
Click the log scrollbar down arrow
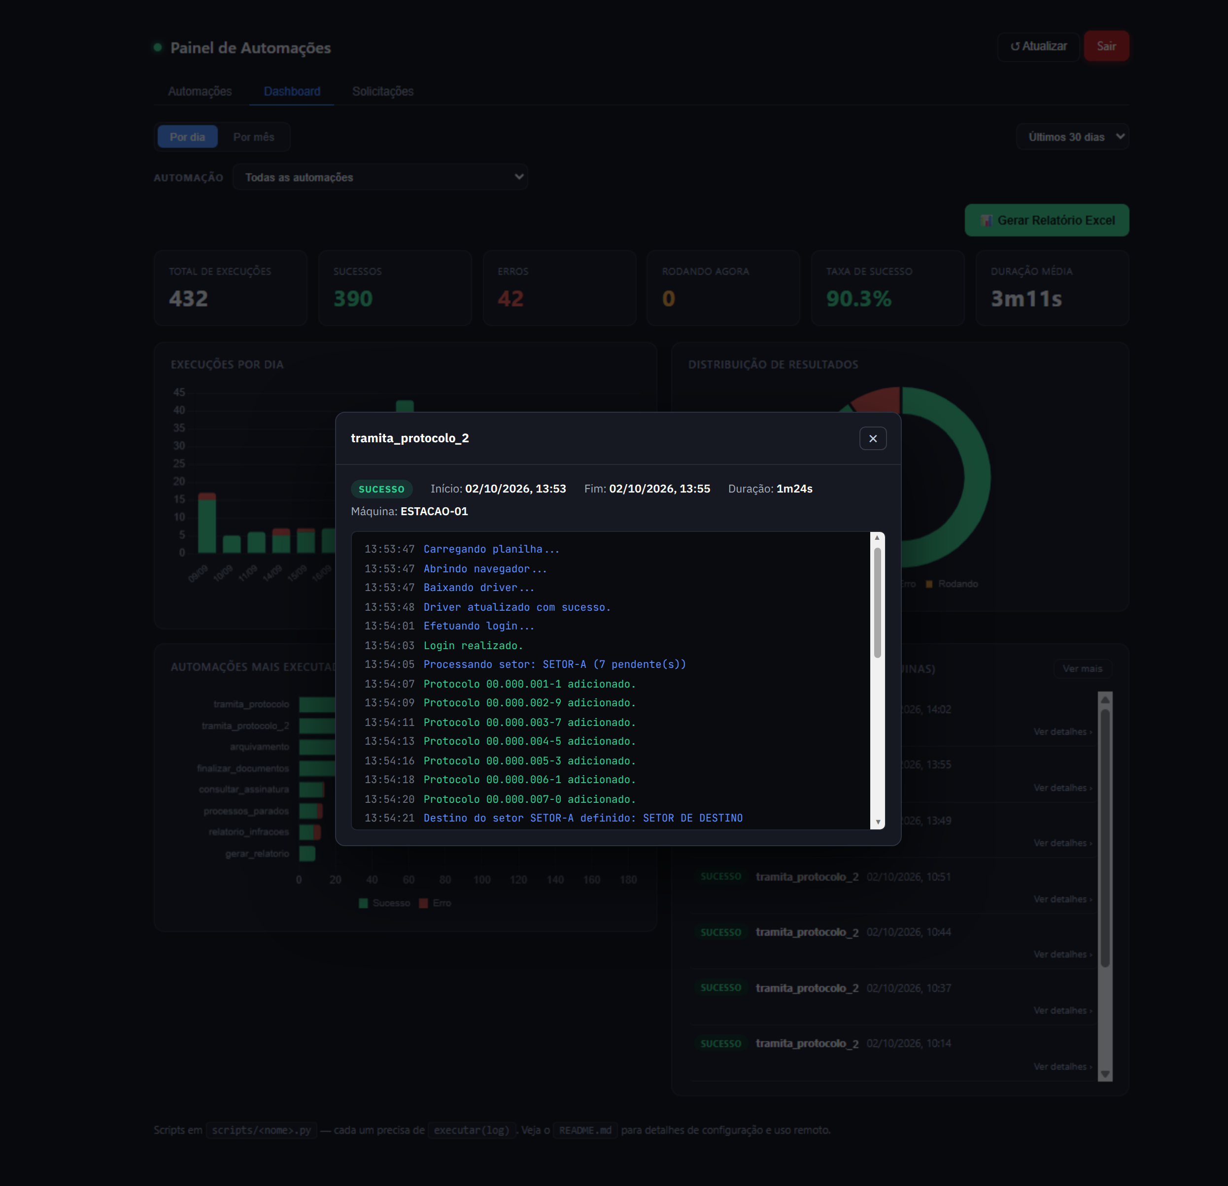(x=877, y=822)
